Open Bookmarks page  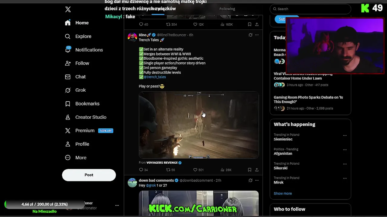tap(82, 104)
